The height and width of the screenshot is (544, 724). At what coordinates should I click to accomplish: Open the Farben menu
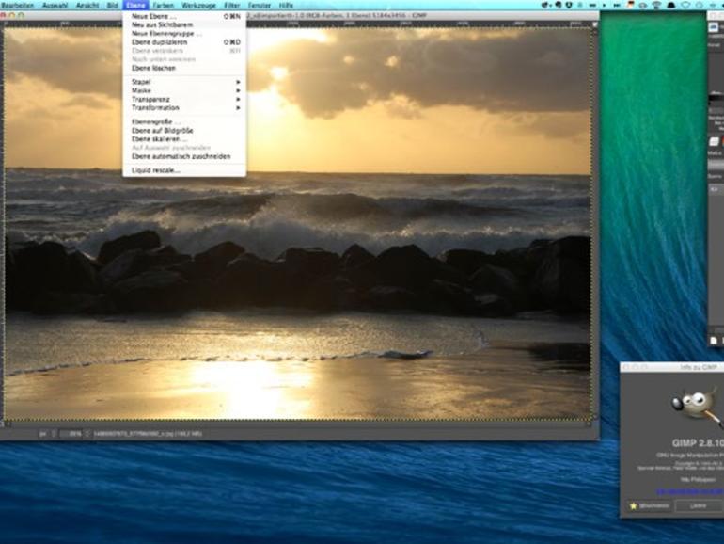(x=163, y=5)
